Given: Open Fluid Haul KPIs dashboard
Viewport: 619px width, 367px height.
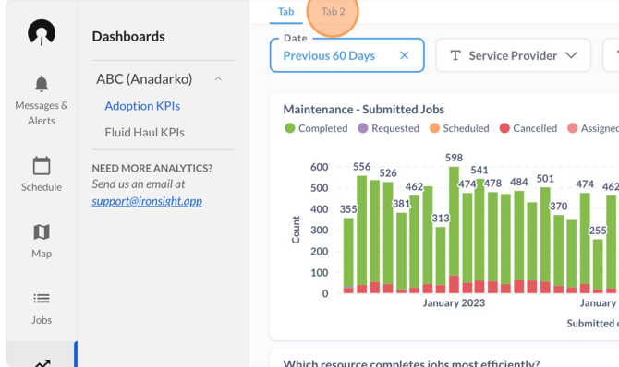Looking at the screenshot, I should pos(144,133).
